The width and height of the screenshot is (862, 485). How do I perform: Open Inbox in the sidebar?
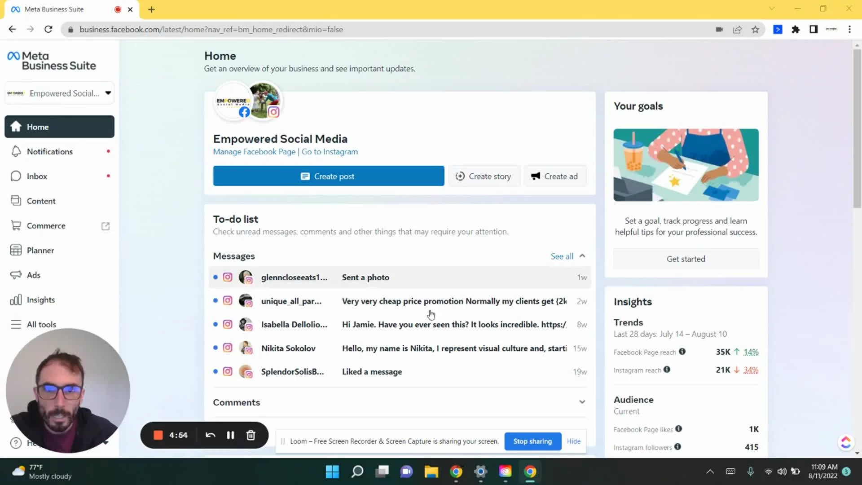59,176
